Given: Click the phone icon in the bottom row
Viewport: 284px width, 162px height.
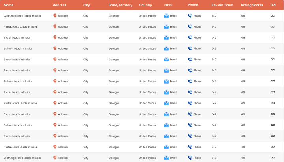Looking at the screenshot, I should 190,158.
